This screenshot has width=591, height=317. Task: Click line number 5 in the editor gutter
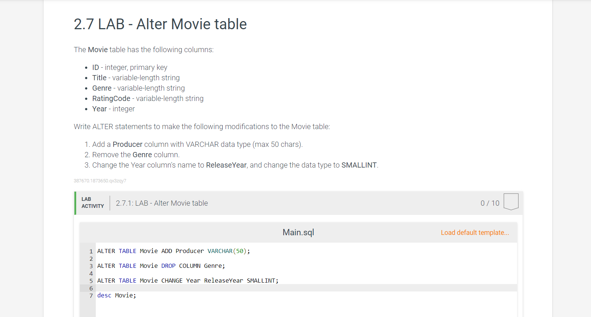[x=91, y=281]
